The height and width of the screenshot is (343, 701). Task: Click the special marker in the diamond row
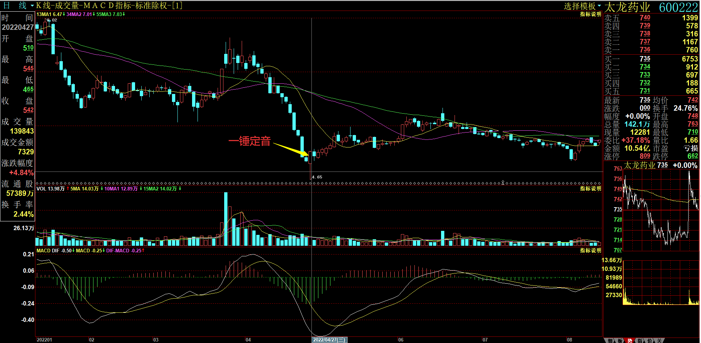503,183
